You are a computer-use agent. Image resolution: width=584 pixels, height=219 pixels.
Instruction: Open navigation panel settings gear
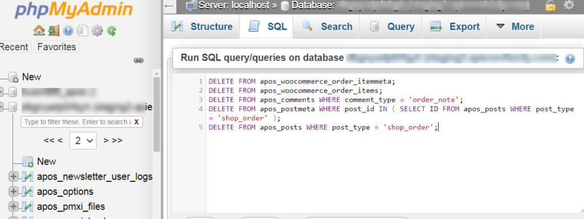click(97, 31)
